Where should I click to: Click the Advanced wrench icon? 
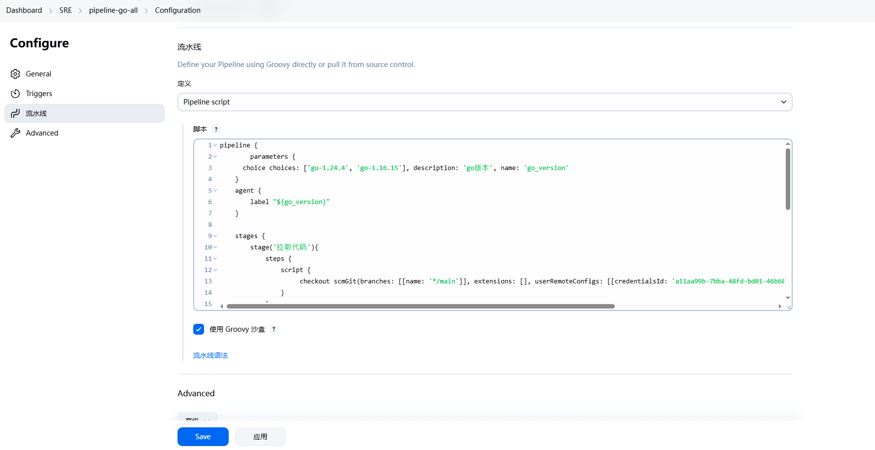click(15, 133)
